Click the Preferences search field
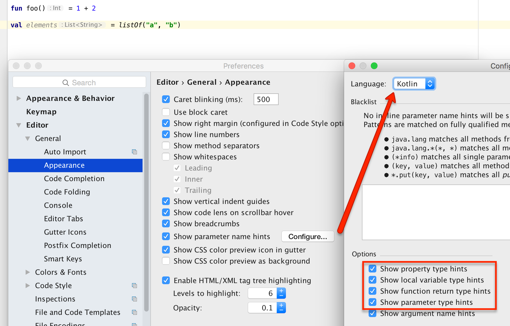Viewport: 510px width, 326px height. tap(79, 82)
